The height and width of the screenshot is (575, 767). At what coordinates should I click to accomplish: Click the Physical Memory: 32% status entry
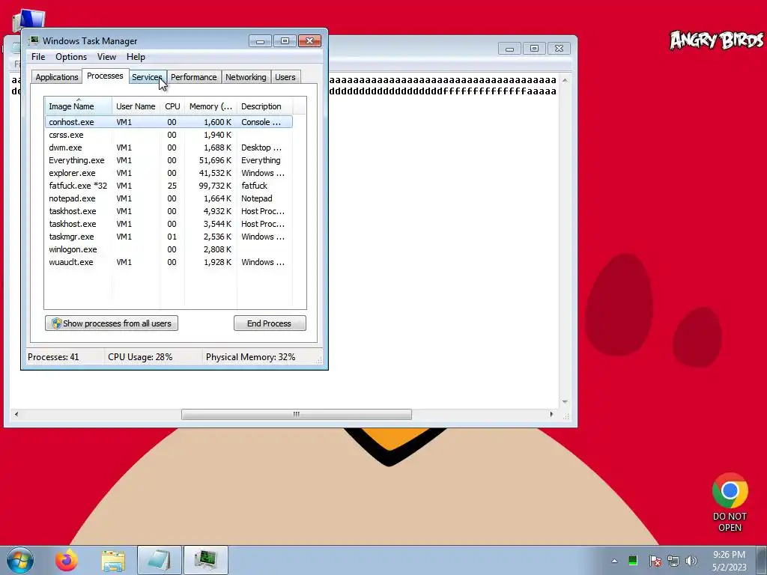250,357
